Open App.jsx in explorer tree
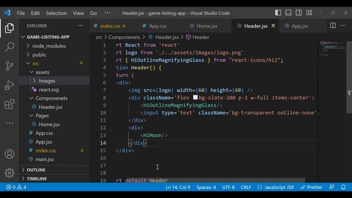Image resolution: width=352 pixels, height=198 pixels. (44, 142)
